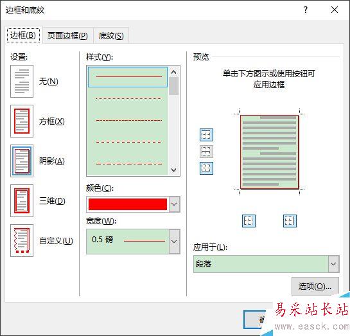Click the scroll down arrow of the style list
This screenshot has height=336, width=350.
(173, 170)
